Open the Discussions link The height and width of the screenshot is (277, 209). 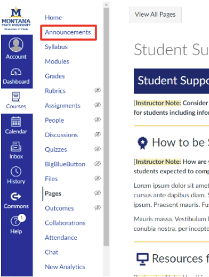pyautogui.click(x=61, y=135)
